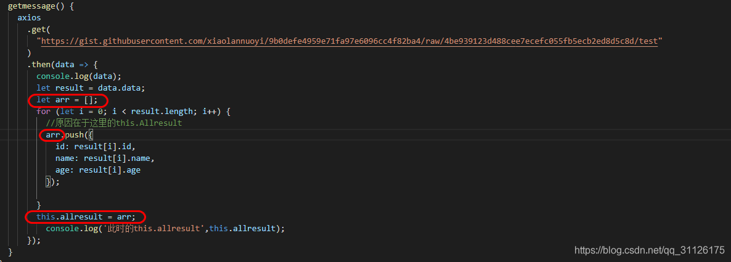Click the age: result[i].age property line

click(97, 170)
